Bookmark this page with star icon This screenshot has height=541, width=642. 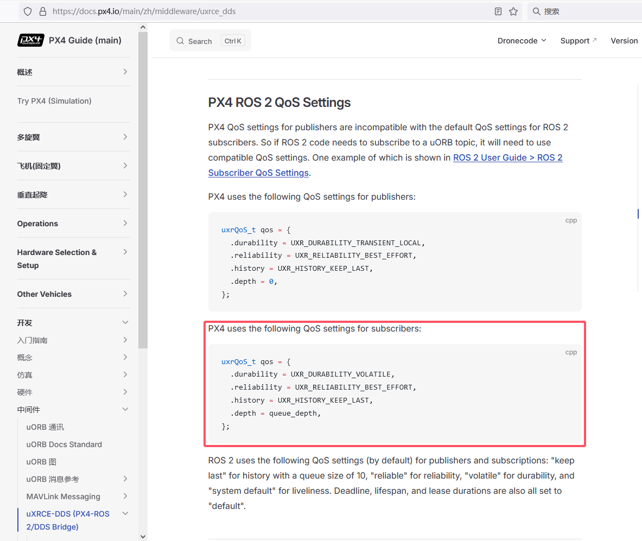(513, 11)
